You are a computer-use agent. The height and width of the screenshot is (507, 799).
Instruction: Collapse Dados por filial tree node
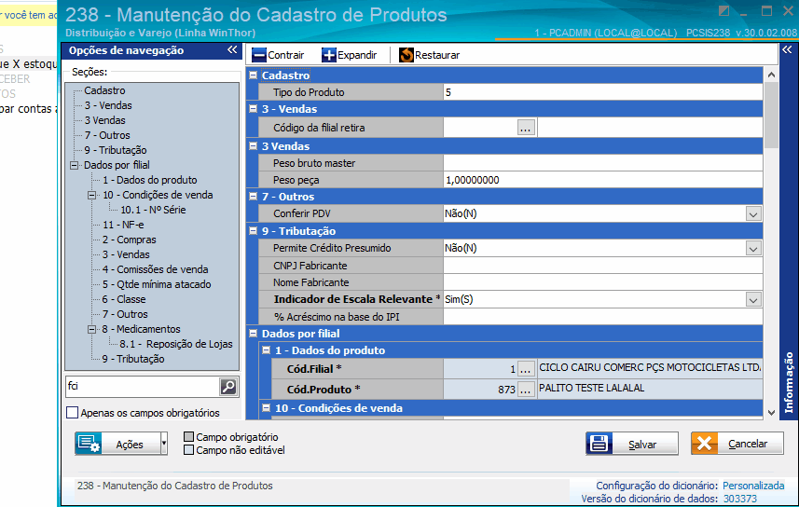point(75,165)
